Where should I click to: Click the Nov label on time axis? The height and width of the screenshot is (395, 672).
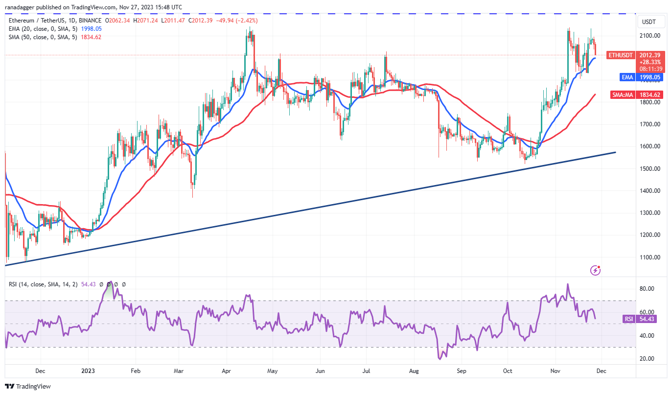[555, 371]
